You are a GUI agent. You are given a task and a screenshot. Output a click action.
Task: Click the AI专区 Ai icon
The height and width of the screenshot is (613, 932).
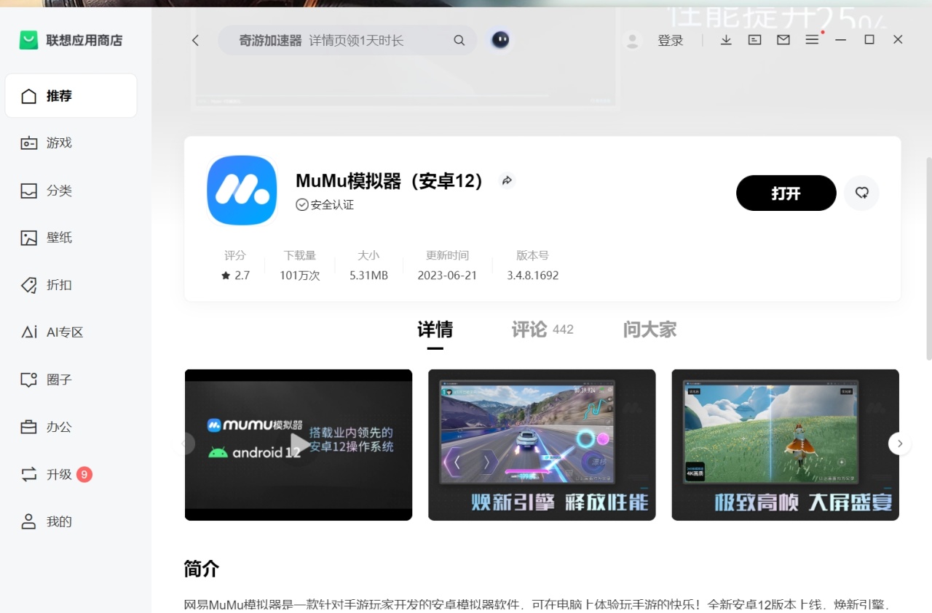28,332
